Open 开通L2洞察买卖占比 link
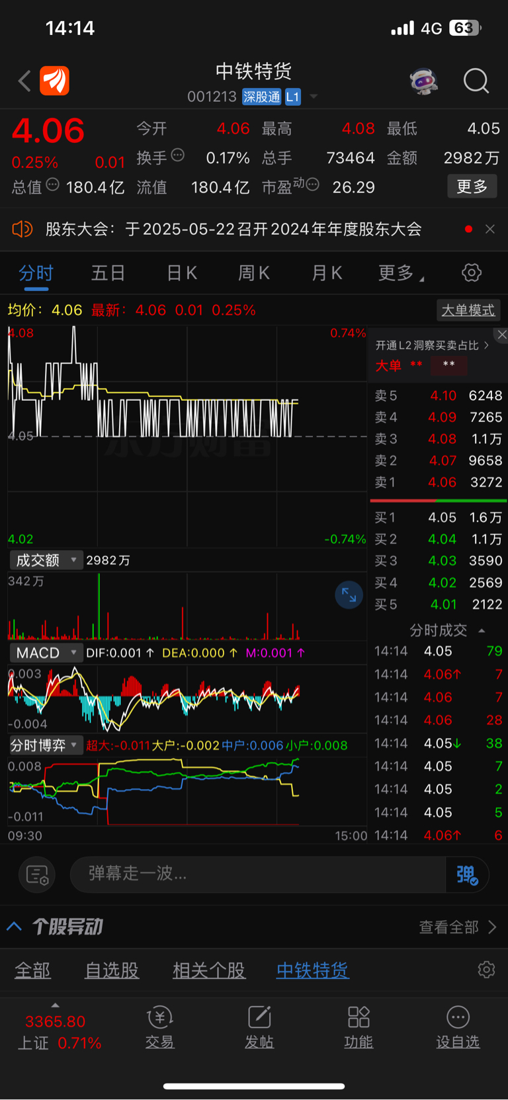Screen dimensions: 508x1100 [x=433, y=345]
